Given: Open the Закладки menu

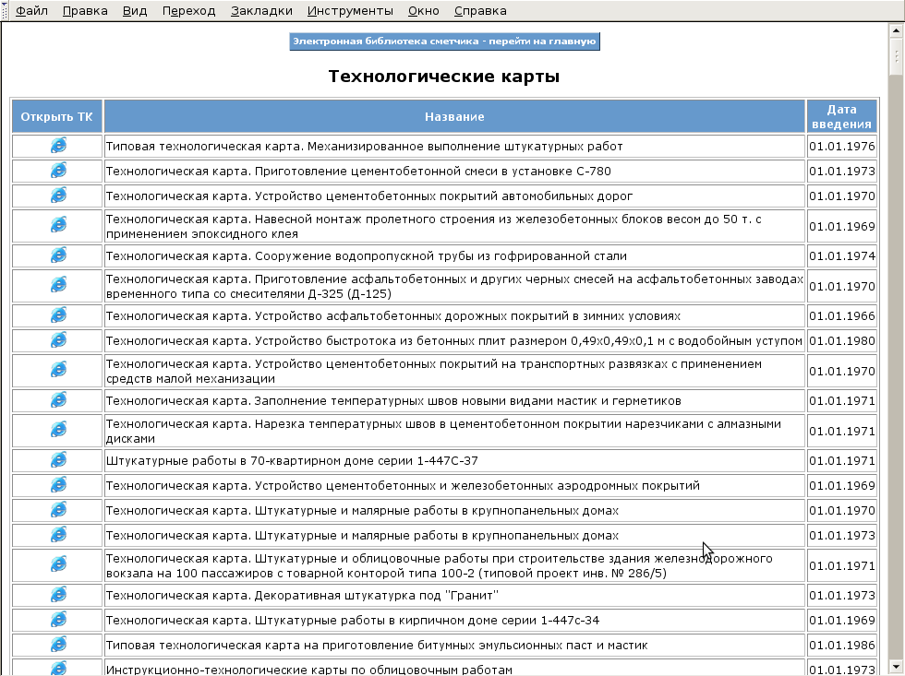Looking at the screenshot, I should [261, 11].
